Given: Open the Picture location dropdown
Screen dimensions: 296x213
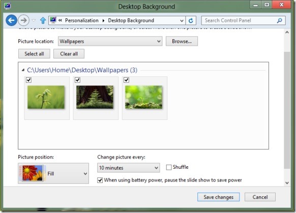Looking at the screenshot, I should click(110, 41).
